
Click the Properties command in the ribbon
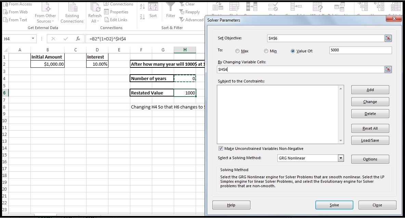pos(116,12)
